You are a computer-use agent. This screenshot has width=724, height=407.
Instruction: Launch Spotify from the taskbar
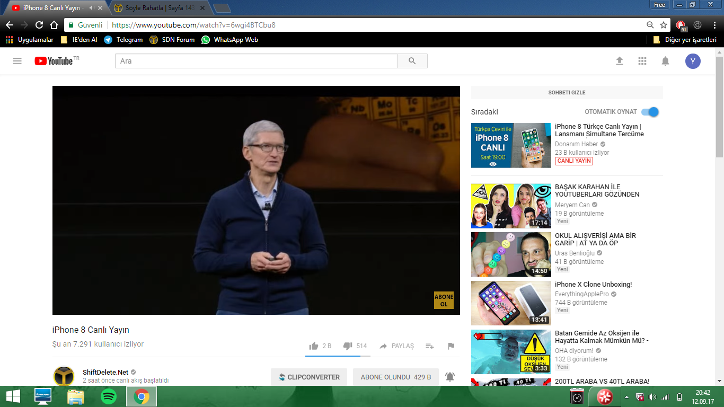(109, 396)
